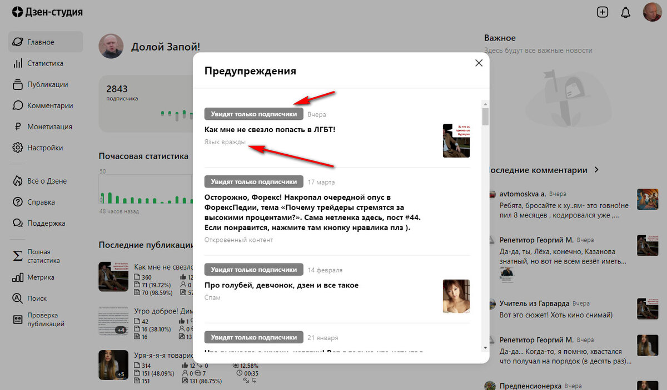
Task: Open the warning titled Как мне не свезло попасть в ЛГБТ!
Action: click(x=270, y=129)
